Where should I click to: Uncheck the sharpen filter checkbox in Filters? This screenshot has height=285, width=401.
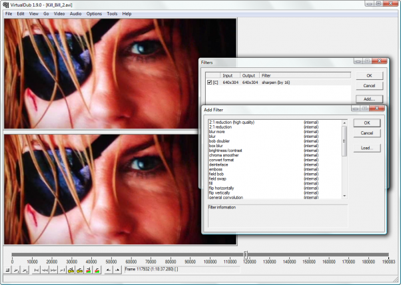[209, 83]
